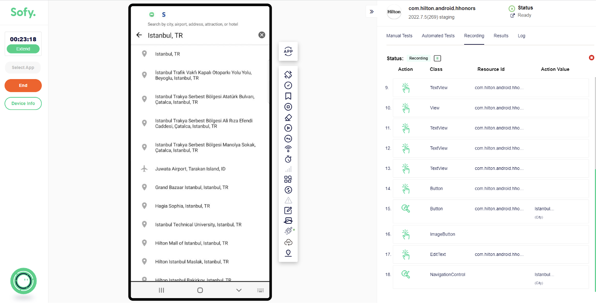Select recorded step 17 EditText row
Image resolution: width=596 pixels, height=305 pixels.
click(491, 254)
